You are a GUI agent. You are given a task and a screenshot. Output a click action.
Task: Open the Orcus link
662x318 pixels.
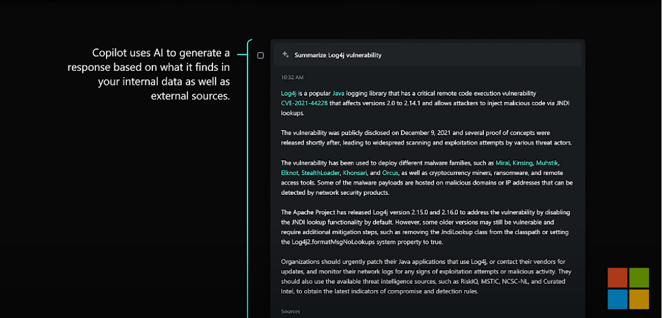tap(390, 172)
